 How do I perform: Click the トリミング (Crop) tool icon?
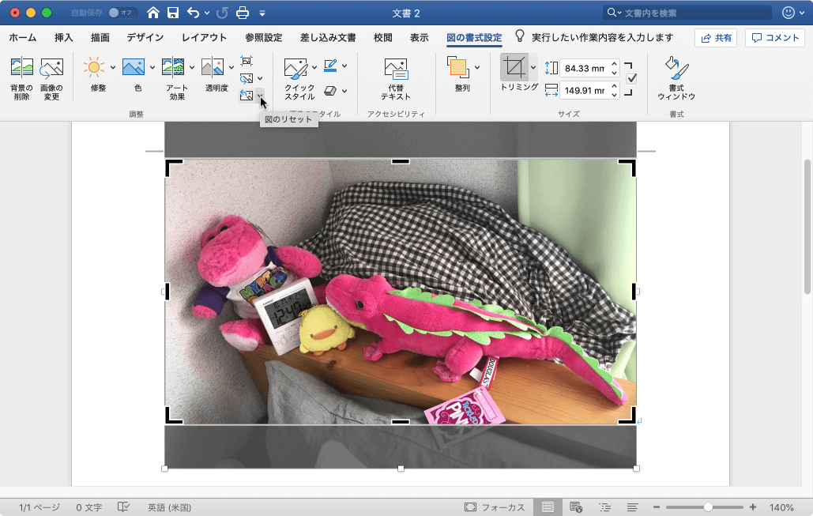coord(514,67)
